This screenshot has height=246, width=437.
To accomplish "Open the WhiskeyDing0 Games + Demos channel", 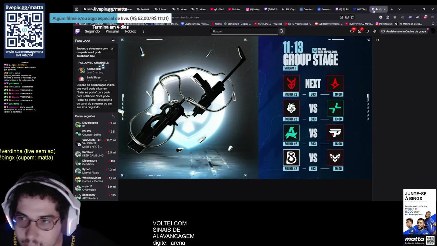I will pyautogui.click(x=96, y=179).
